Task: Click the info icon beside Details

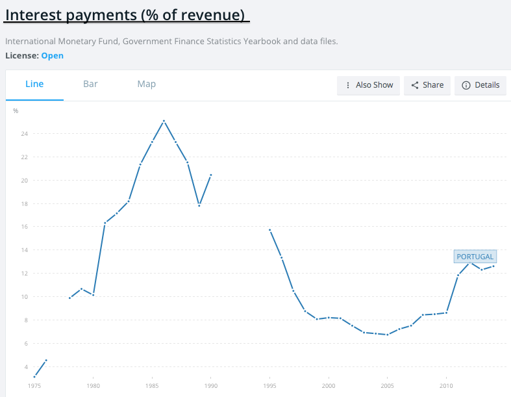Action: (466, 85)
